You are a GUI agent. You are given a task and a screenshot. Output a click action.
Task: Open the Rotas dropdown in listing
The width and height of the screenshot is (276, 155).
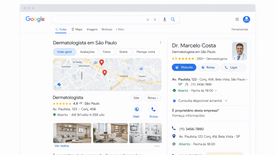pyautogui.click(x=153, y=98)
